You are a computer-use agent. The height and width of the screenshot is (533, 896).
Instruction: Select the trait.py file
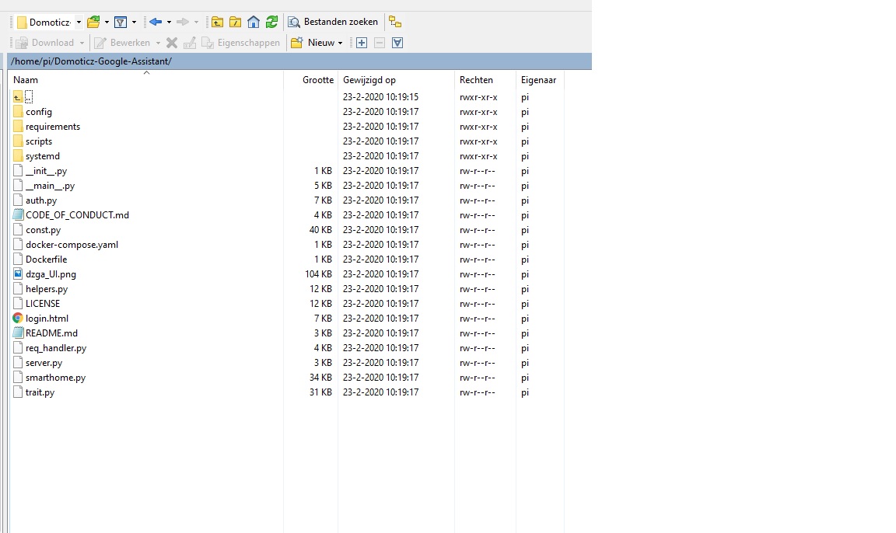tap(40, 392)
